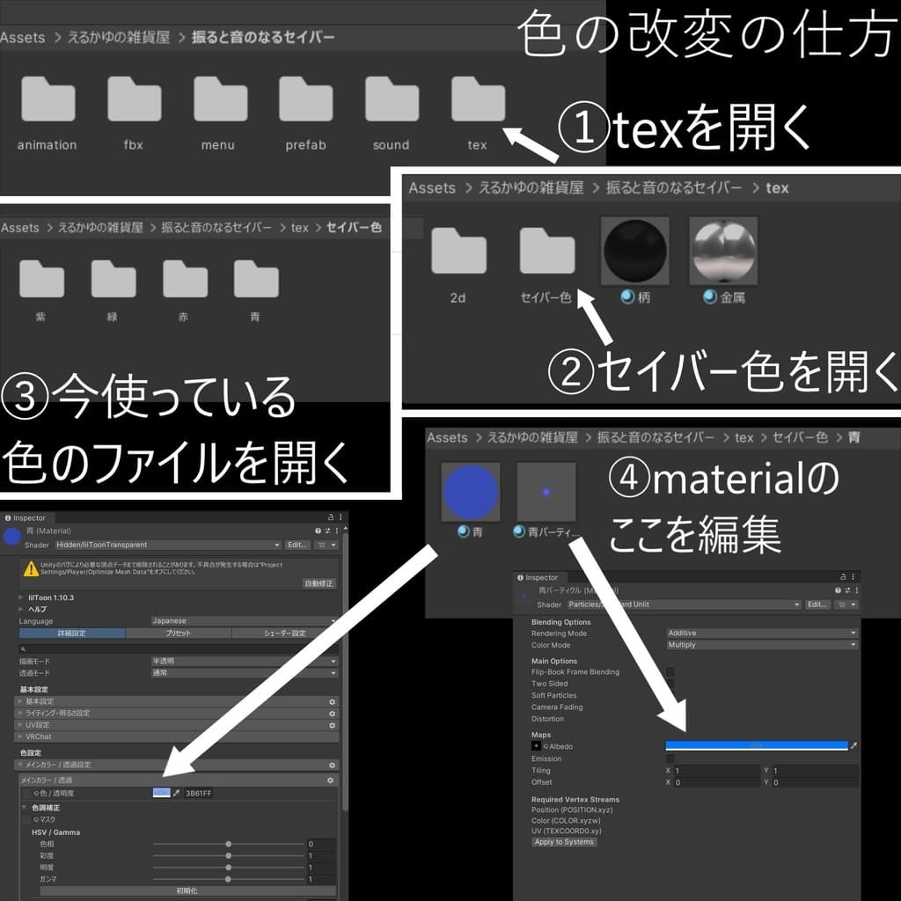Viewport: 901px width, 901px height.
Task: Switch to the プリセット tab
Action: pos(177,633)
